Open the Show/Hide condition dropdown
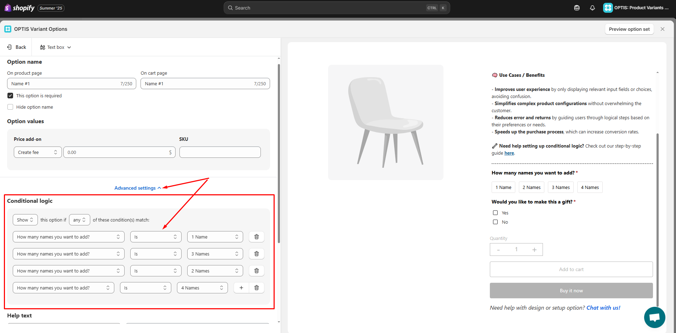 (25, 220)
